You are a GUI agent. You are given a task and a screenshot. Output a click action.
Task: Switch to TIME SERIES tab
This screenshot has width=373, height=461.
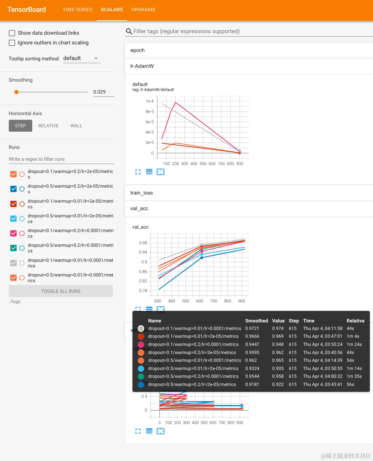(x=77, y=10)
